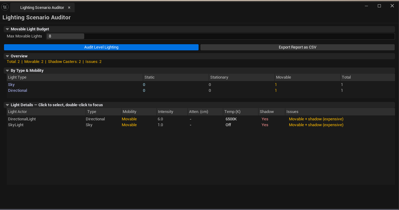The height and width of the screenshot is (210, 399).
Task: Click the Movable column header
Action: coord(307,77)
